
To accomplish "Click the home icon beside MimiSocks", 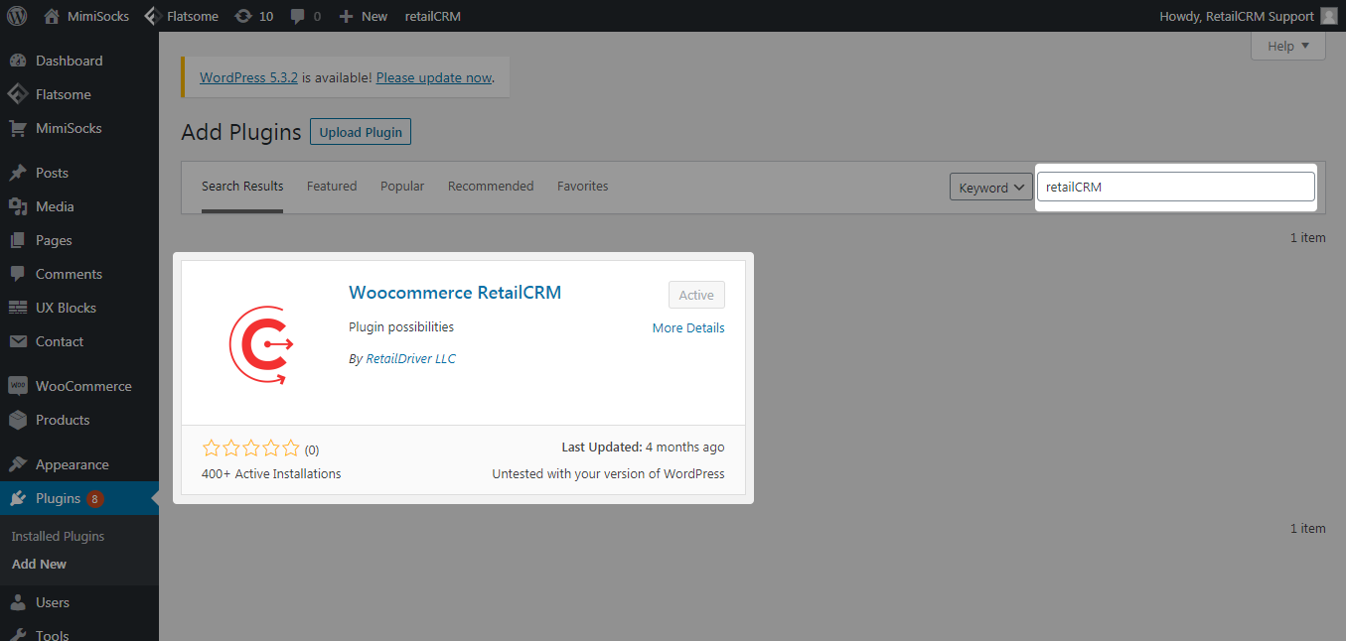I will click(x=52, y=16).
